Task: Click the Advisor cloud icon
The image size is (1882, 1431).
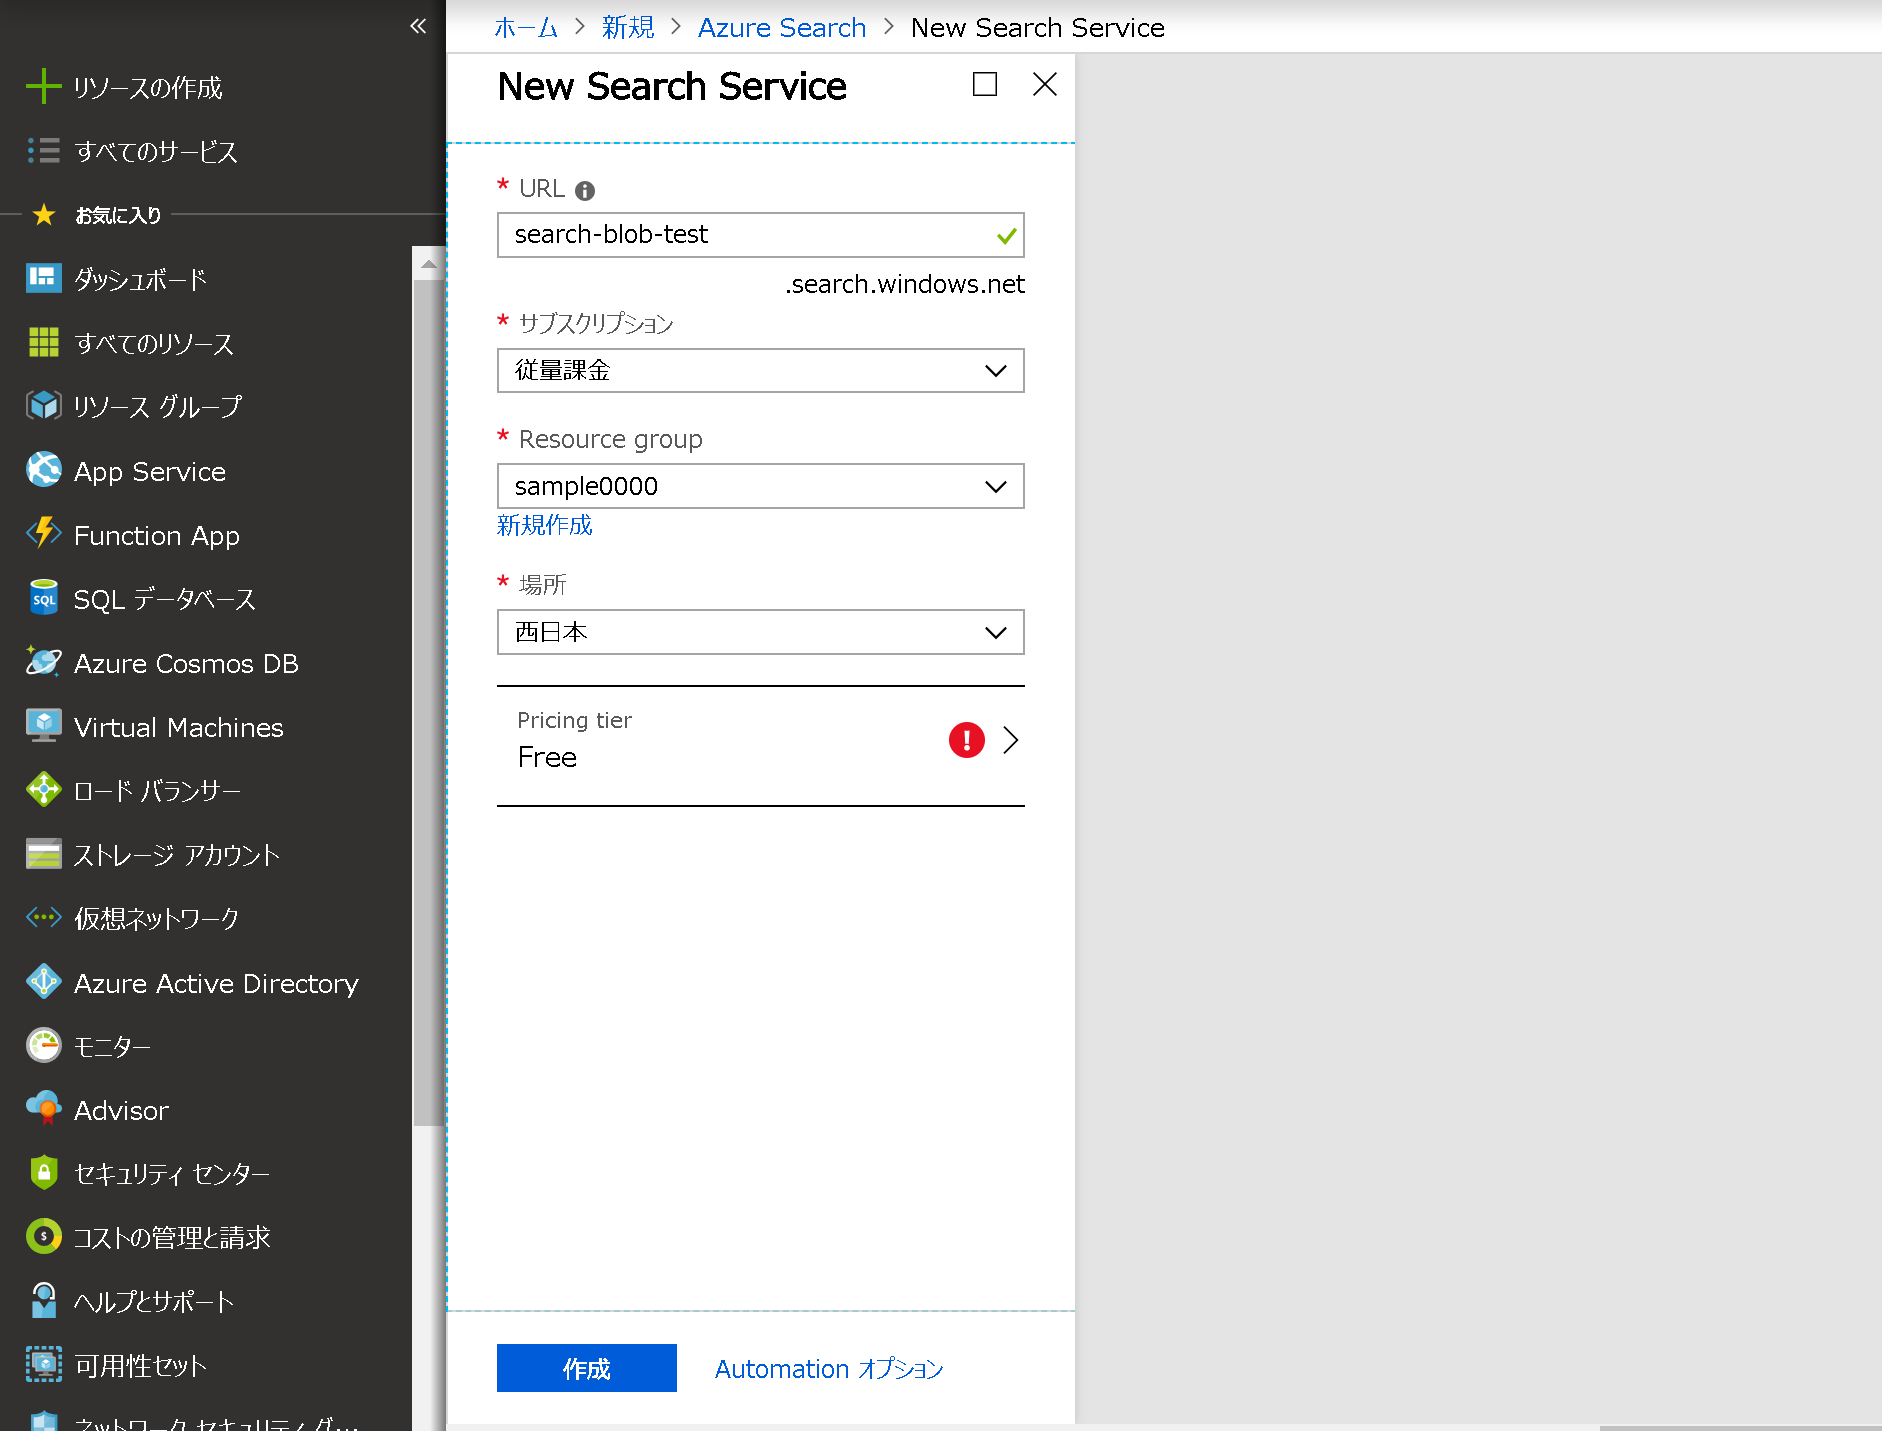Action: click(x=43, y=1109)
